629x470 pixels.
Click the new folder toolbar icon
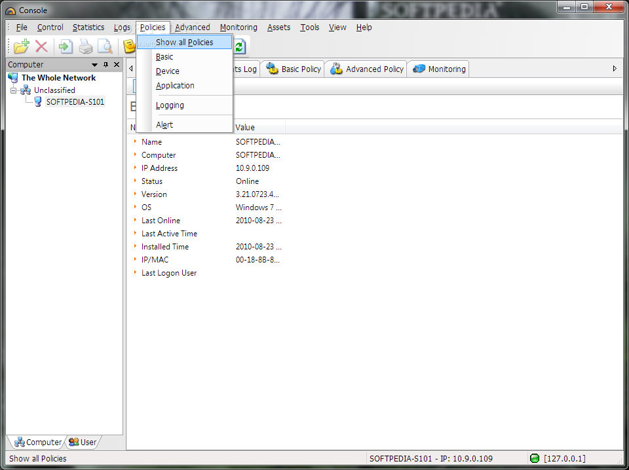click(x=21, y=46)
